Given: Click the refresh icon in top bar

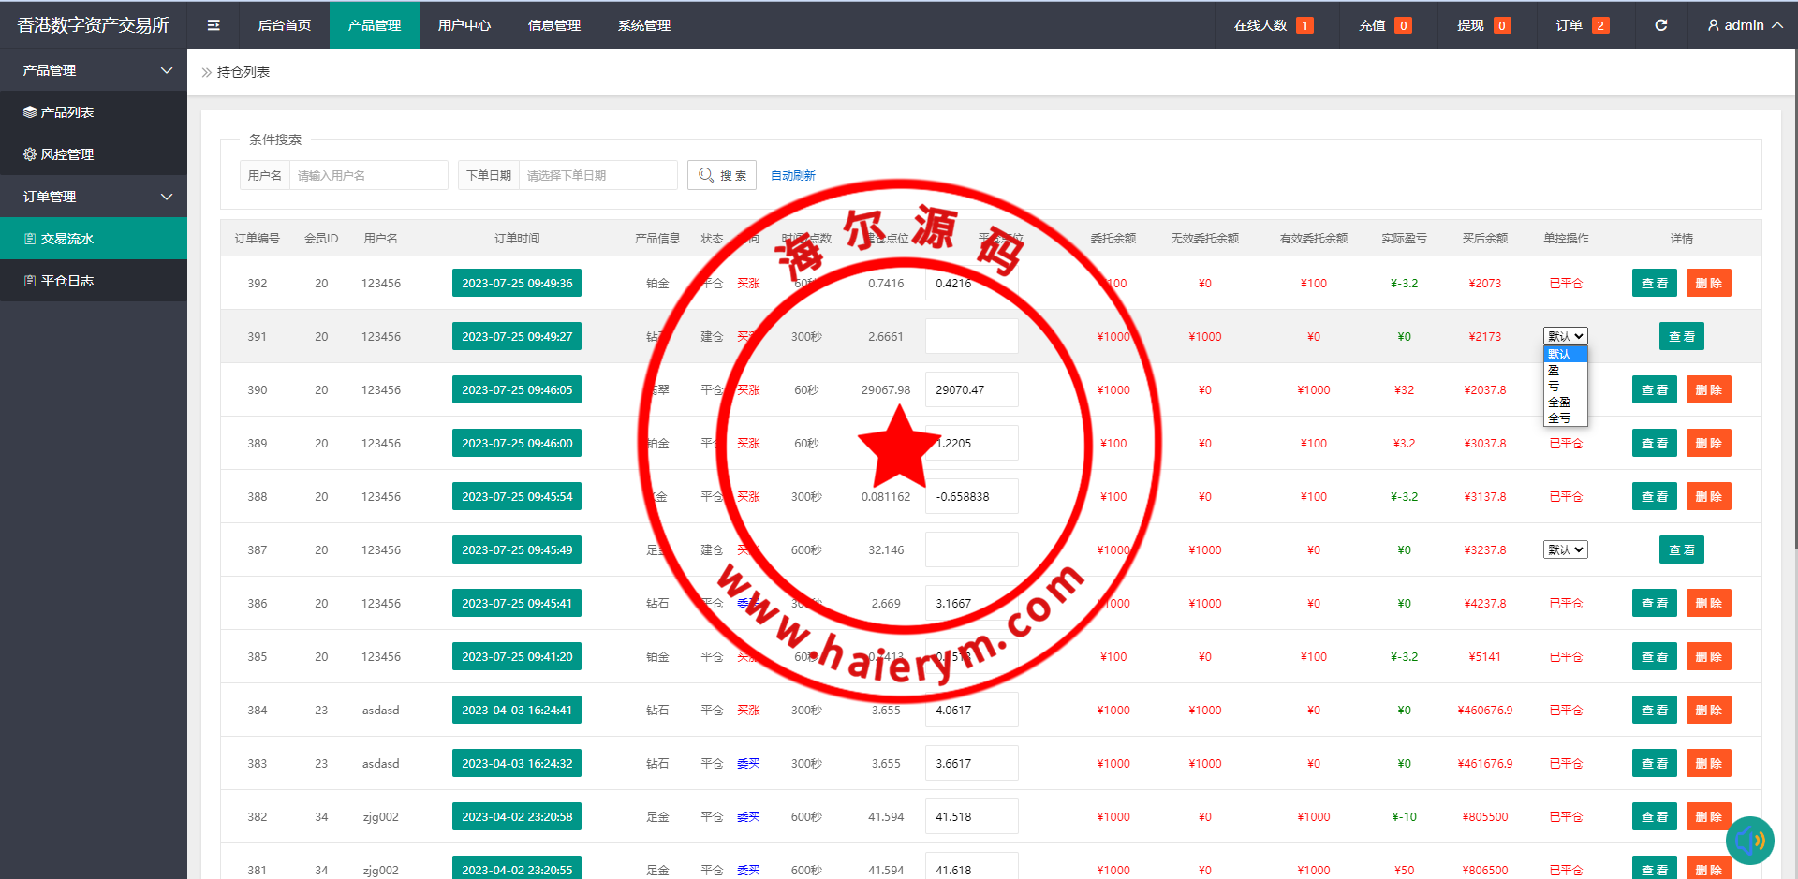Looking at the screenshot, I should click(1660, 25).
